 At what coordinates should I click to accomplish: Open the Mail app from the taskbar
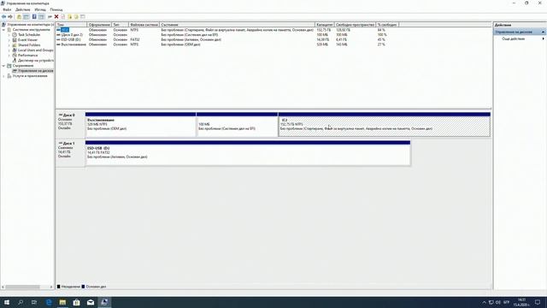pos(91,302)
